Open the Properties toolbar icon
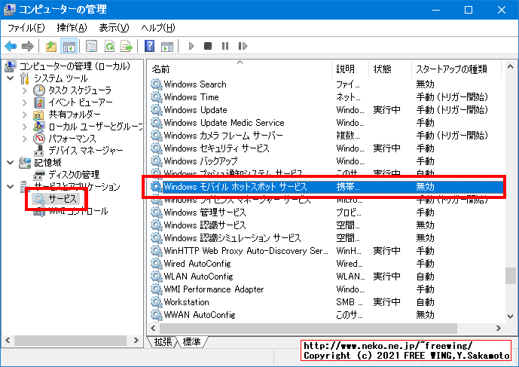The height and width of the screenshot is (367, 519). (91, 46)
